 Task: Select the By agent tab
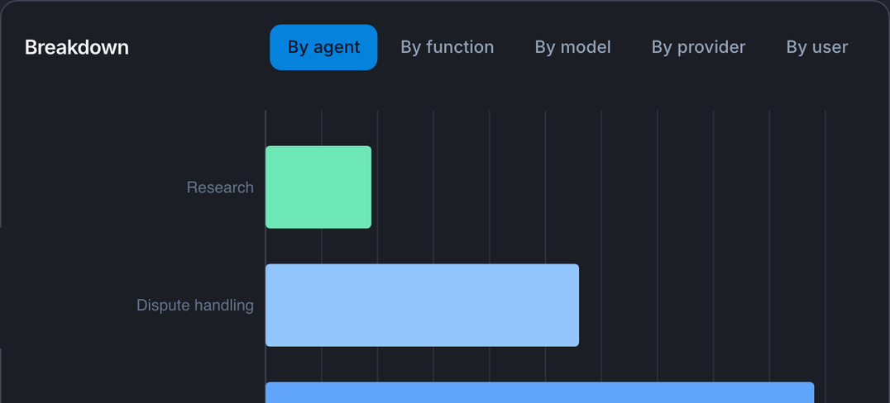[323, 47]
